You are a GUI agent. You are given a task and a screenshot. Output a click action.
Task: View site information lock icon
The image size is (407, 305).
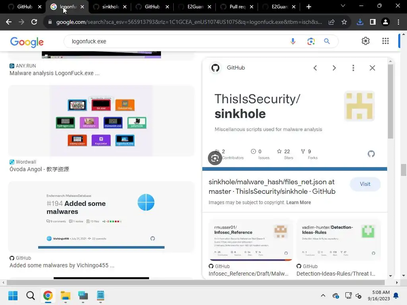[50, 22]
